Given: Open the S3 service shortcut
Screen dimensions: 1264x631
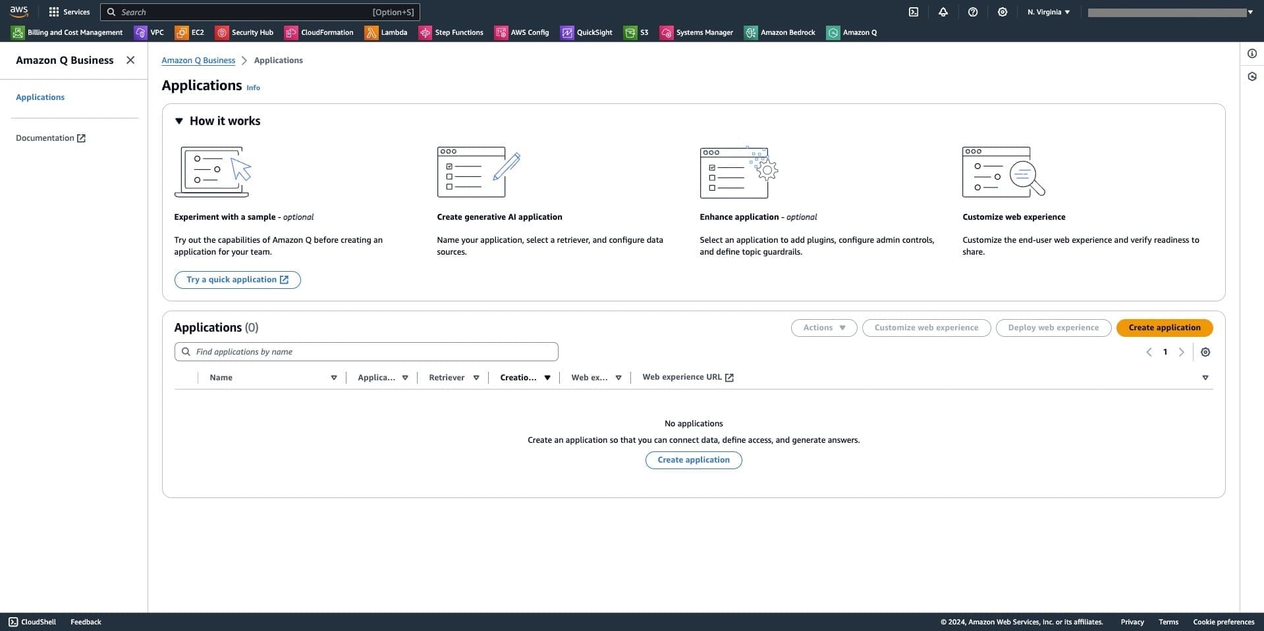Looking at the screenshot, I should coord(636,32).
